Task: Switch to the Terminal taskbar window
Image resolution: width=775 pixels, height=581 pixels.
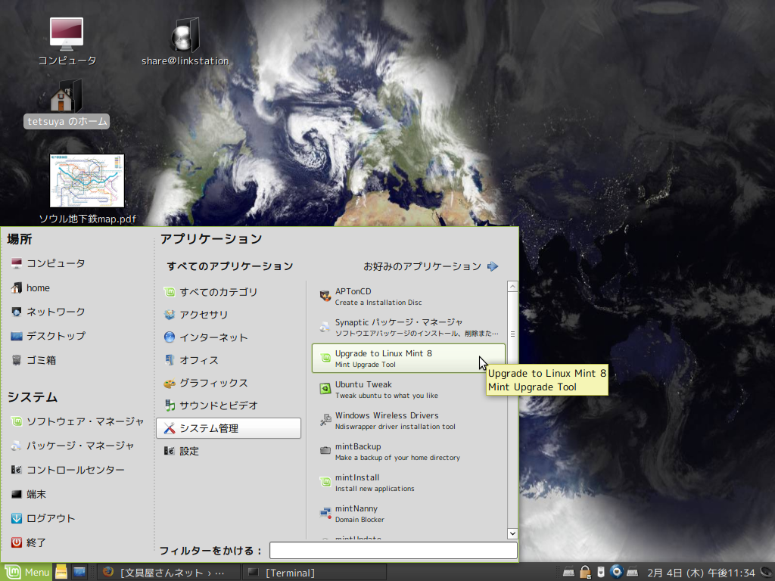Action: click(314, 573)
